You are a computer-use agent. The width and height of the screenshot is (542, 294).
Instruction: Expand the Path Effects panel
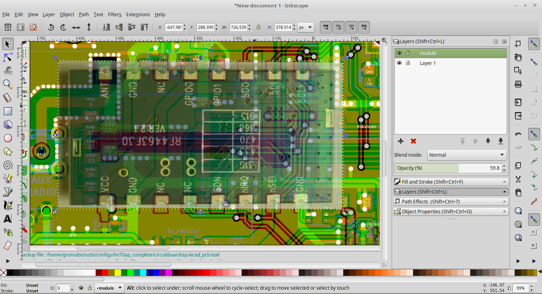(x=451, y=202)
